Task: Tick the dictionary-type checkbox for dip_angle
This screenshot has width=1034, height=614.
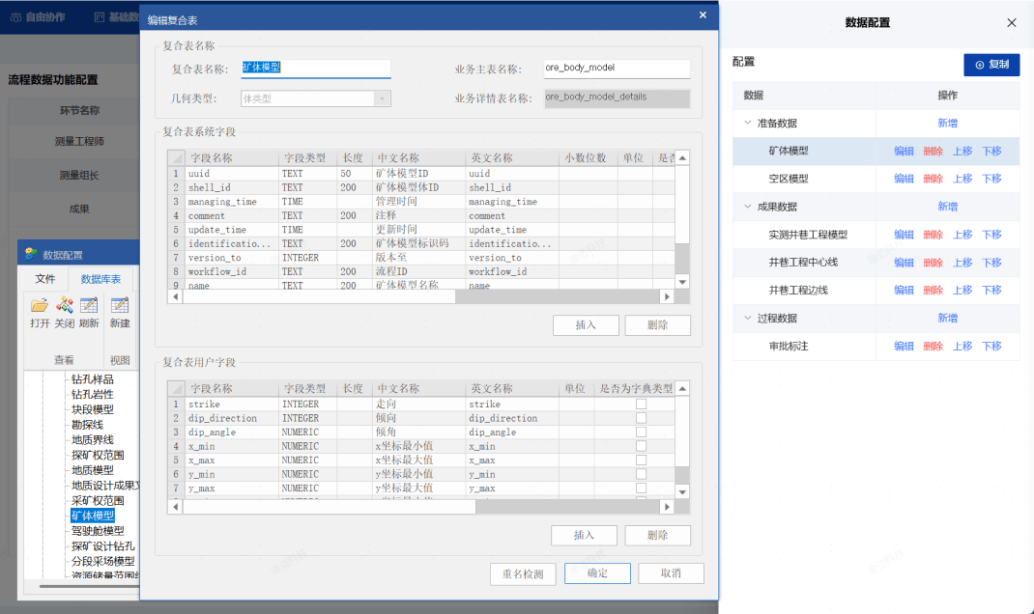Action: pyautogui.click(x=641, y=433)
